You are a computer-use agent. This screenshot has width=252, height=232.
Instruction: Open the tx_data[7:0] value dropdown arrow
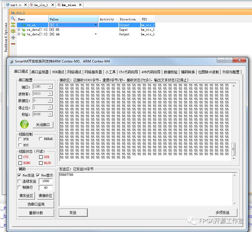tap(96, 34)
